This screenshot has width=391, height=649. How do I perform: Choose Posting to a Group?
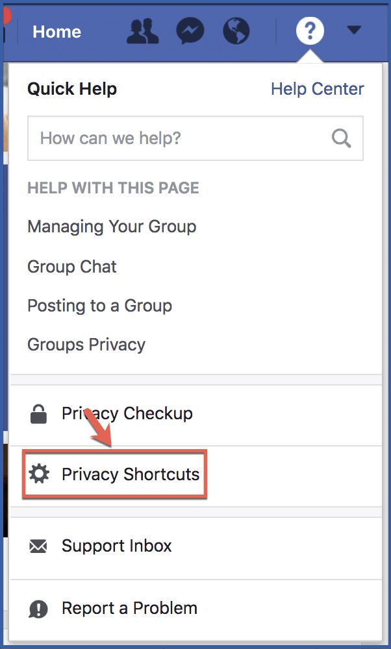click(x=99, y=305)
